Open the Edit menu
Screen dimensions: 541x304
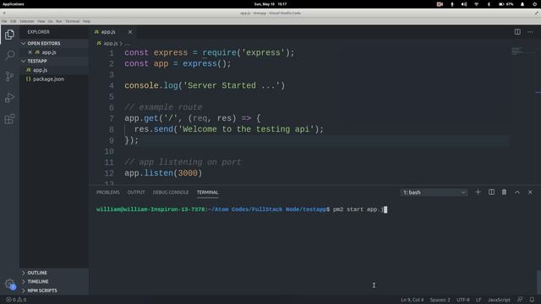(14, 21)
